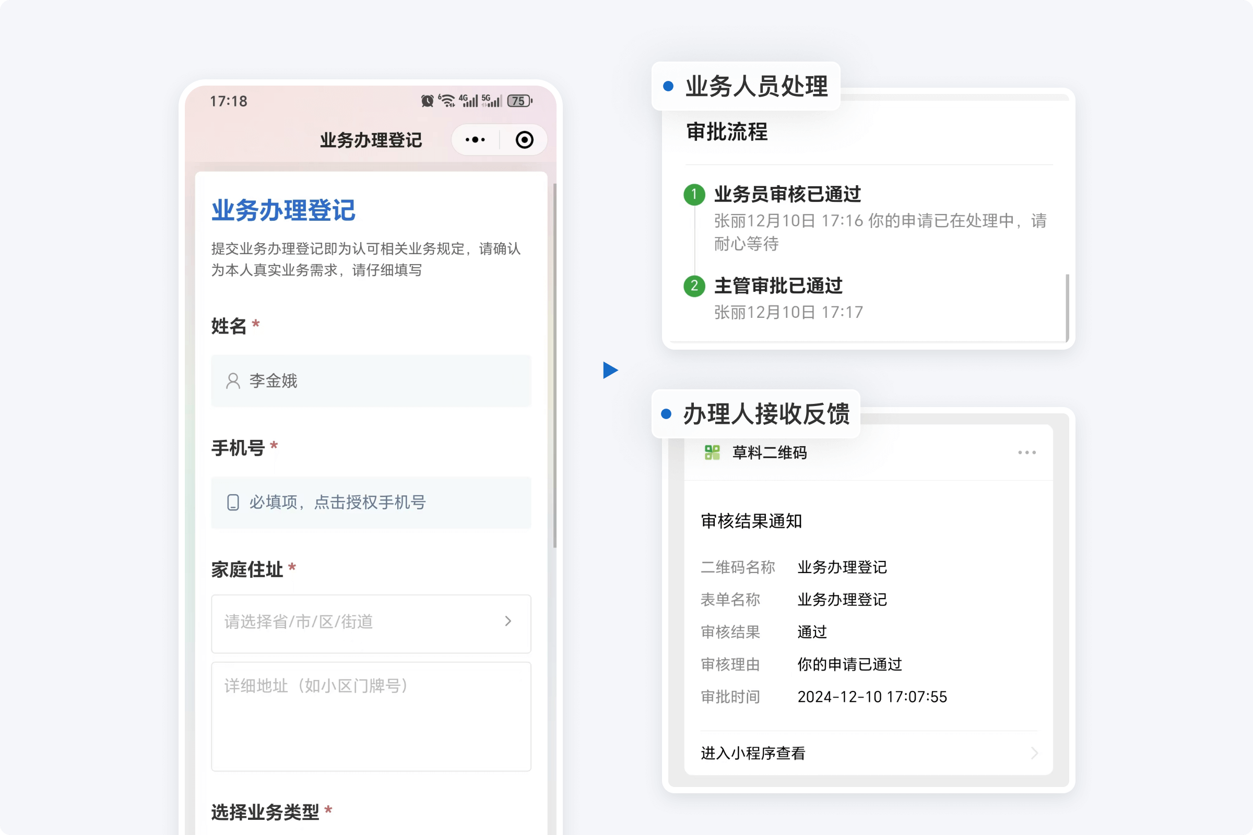Click the blue play arrow between panels

click(610, 370)
